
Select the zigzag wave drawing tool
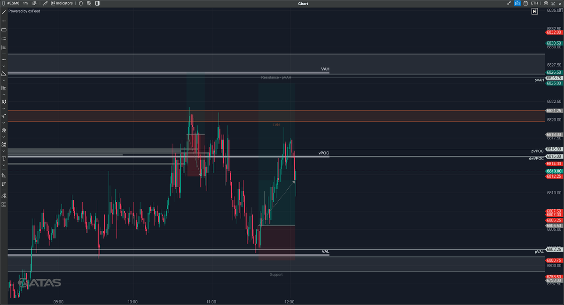click(x=4, y=101)
